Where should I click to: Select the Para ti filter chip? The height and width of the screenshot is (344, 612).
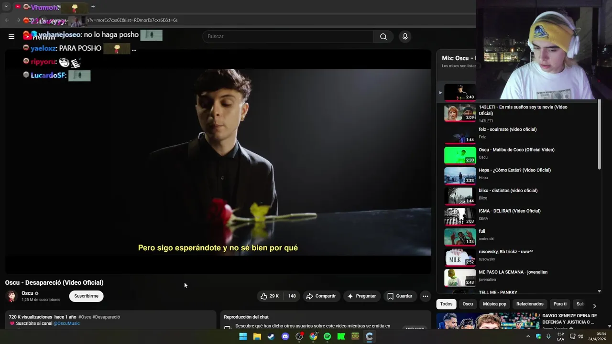pos(560,304)
